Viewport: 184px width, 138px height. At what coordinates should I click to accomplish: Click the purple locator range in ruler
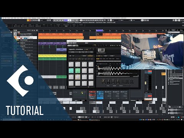click(99, 31)
